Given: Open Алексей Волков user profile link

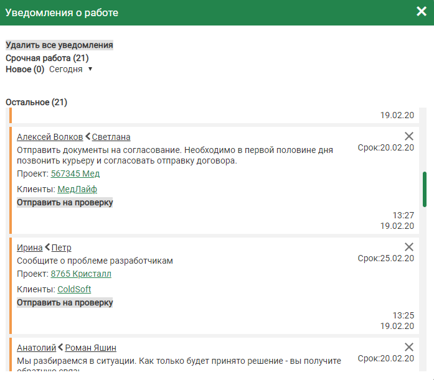Looking at the screenshot, I should [49, 137].
